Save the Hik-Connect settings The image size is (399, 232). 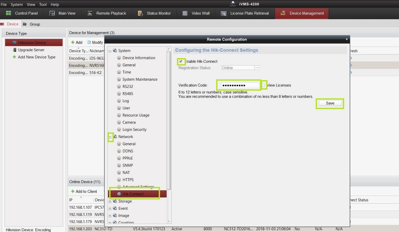point(330,103)
